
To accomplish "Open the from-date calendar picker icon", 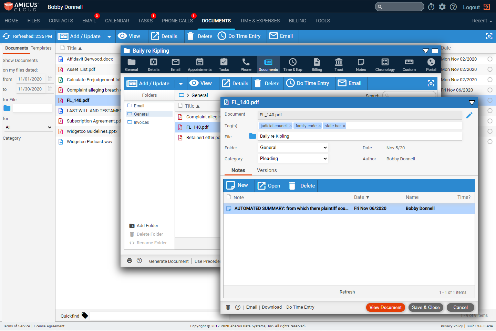I will pos(50,79).
